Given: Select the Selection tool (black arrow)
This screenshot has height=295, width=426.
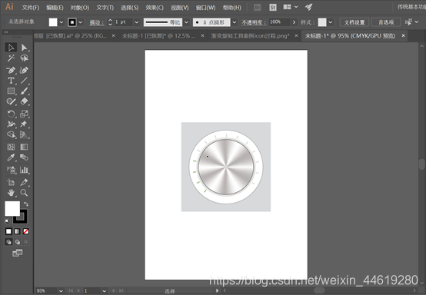Looking at the screenshot, I should click(x=11, y=48).
